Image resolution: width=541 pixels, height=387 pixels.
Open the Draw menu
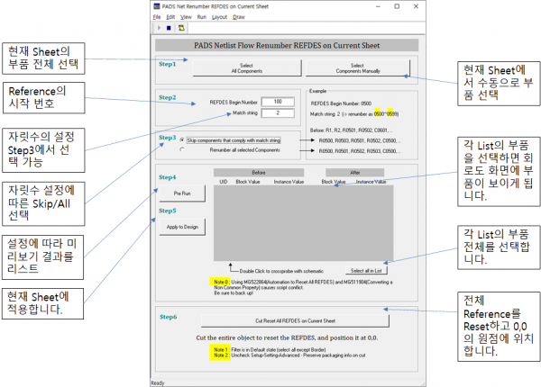tap(238, 17)
